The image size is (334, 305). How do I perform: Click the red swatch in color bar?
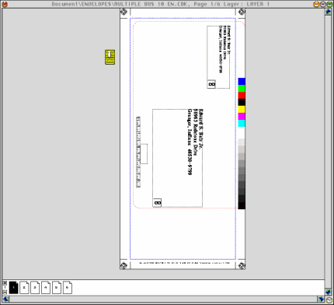tap(242, 95)
